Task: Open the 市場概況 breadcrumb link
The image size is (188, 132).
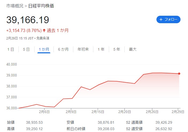Action: (x=15, y=6)
